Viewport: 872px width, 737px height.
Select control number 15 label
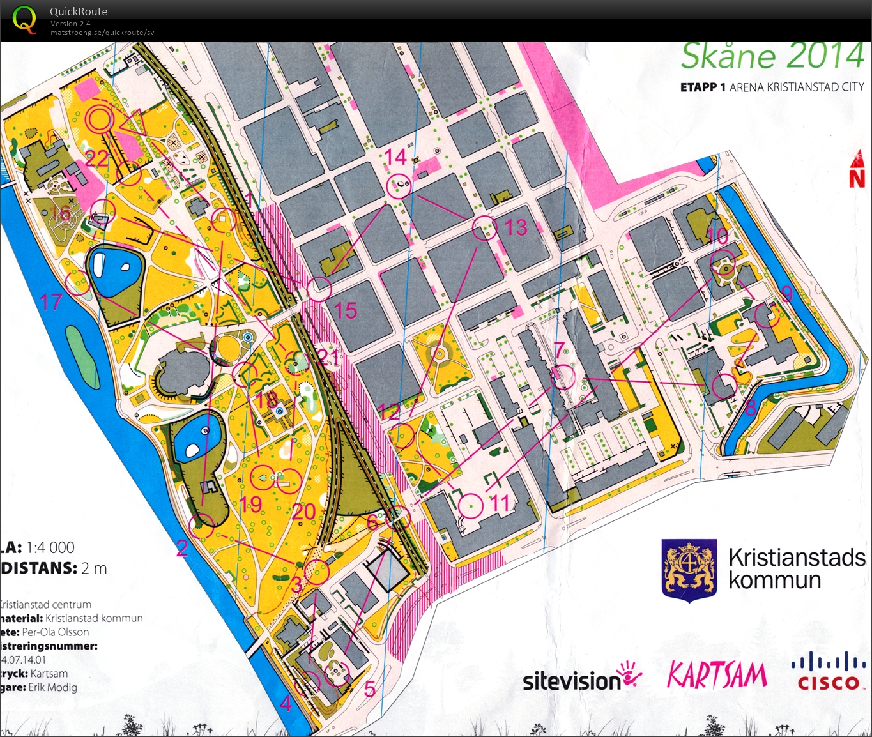coord(346,311)
